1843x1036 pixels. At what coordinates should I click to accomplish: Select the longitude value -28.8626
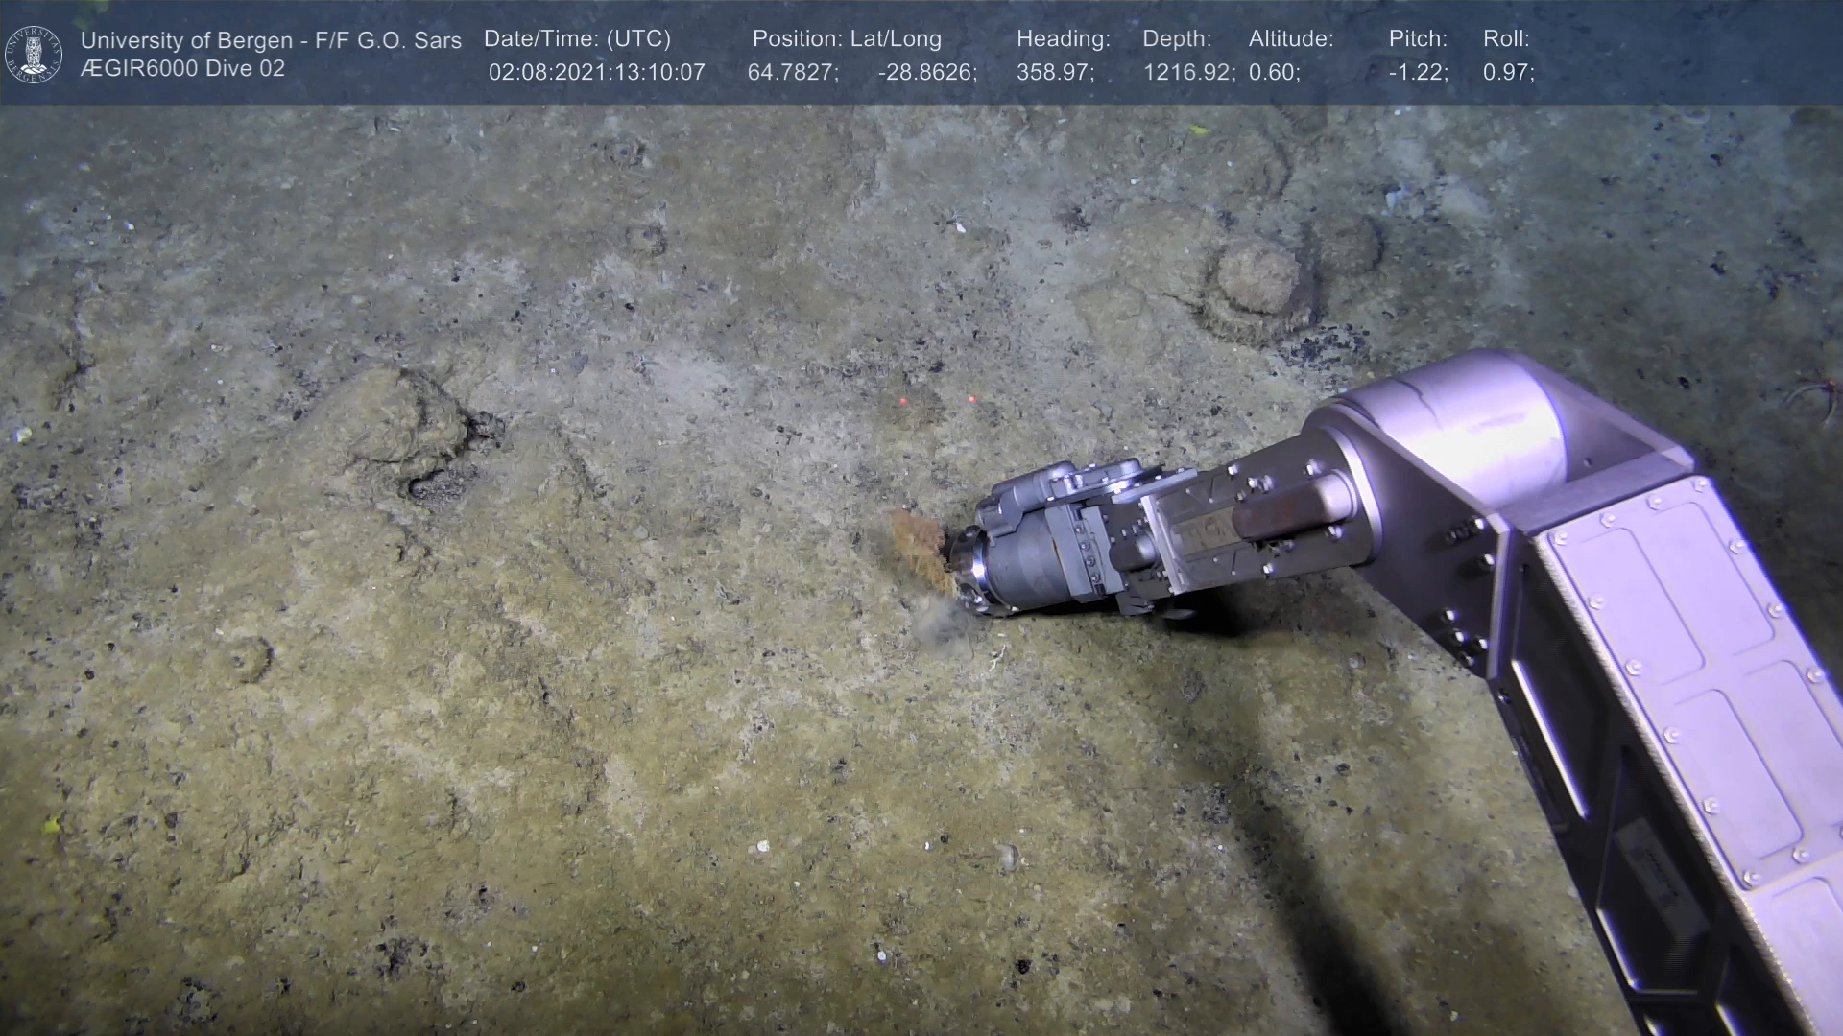click(927, 73)
